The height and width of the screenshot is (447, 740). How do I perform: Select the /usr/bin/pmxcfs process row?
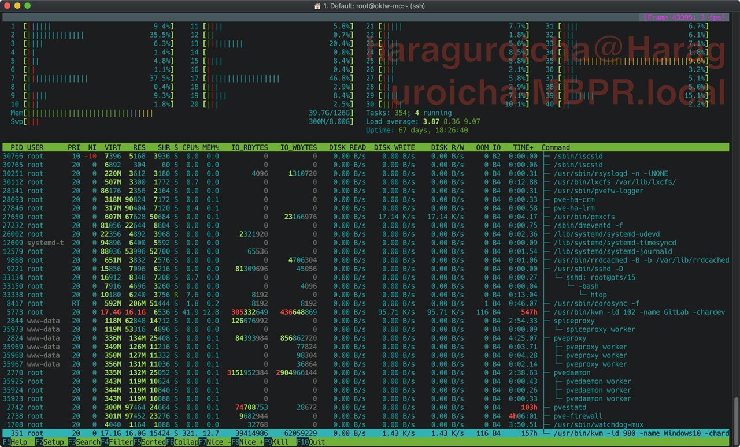tap(366, 217)
